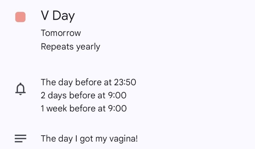Choose the day before at 23:50 reminder
Screen dimensions: 255x149
point(89,82)
